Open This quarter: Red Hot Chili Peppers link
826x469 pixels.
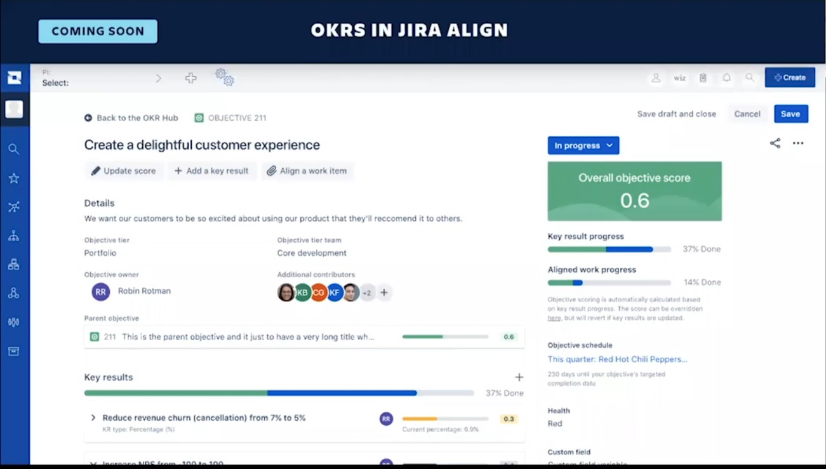617,359
